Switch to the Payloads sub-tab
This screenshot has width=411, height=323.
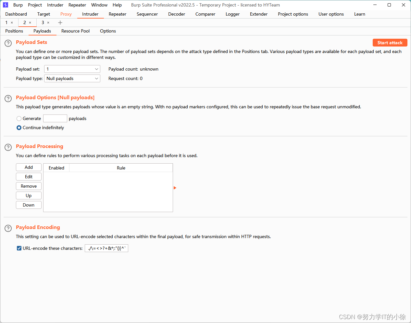(x=42, y=31)
